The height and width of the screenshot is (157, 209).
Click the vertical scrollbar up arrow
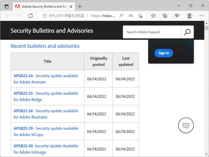(207, 23)
